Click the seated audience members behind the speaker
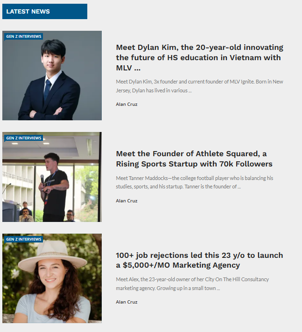Image resolution: width=302 pixels, height=332 pixels. pos(26,212)
